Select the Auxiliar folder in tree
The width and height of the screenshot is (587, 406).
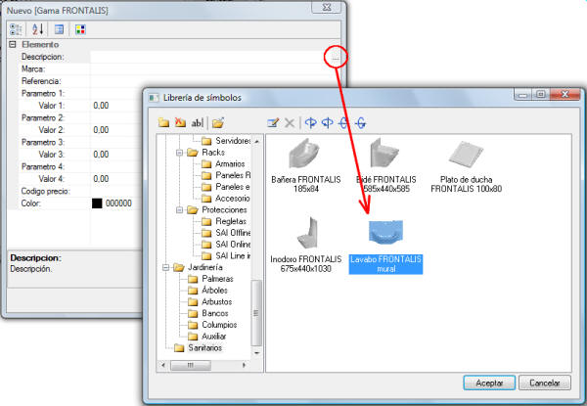(207, 337)
